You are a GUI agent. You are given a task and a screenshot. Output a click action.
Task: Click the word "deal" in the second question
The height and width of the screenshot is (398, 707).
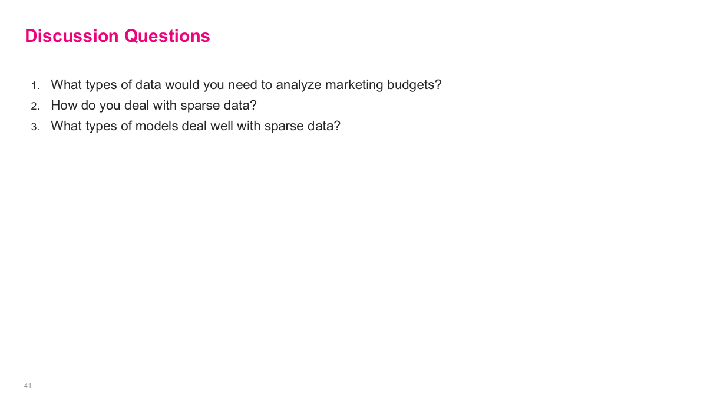coord(136,106)
